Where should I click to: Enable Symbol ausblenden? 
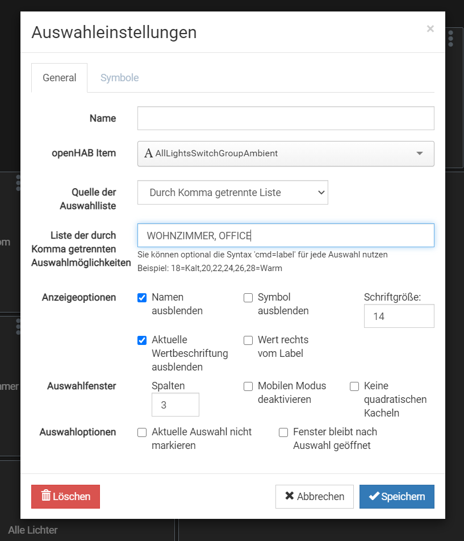coord(248,297)
